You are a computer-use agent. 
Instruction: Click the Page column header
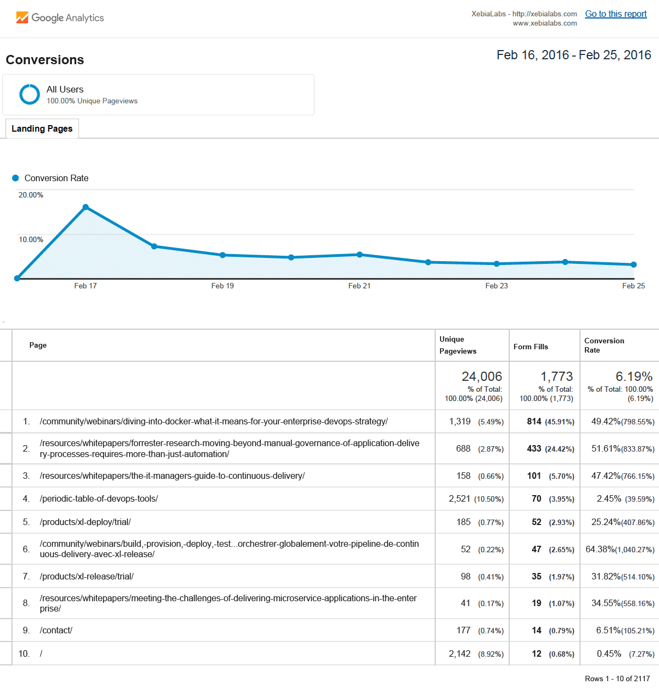(x=38, y=345)
